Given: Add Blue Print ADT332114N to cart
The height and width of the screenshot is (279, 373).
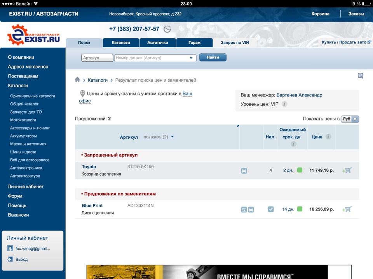Looking at the screenshot, I should coord(347,209).
